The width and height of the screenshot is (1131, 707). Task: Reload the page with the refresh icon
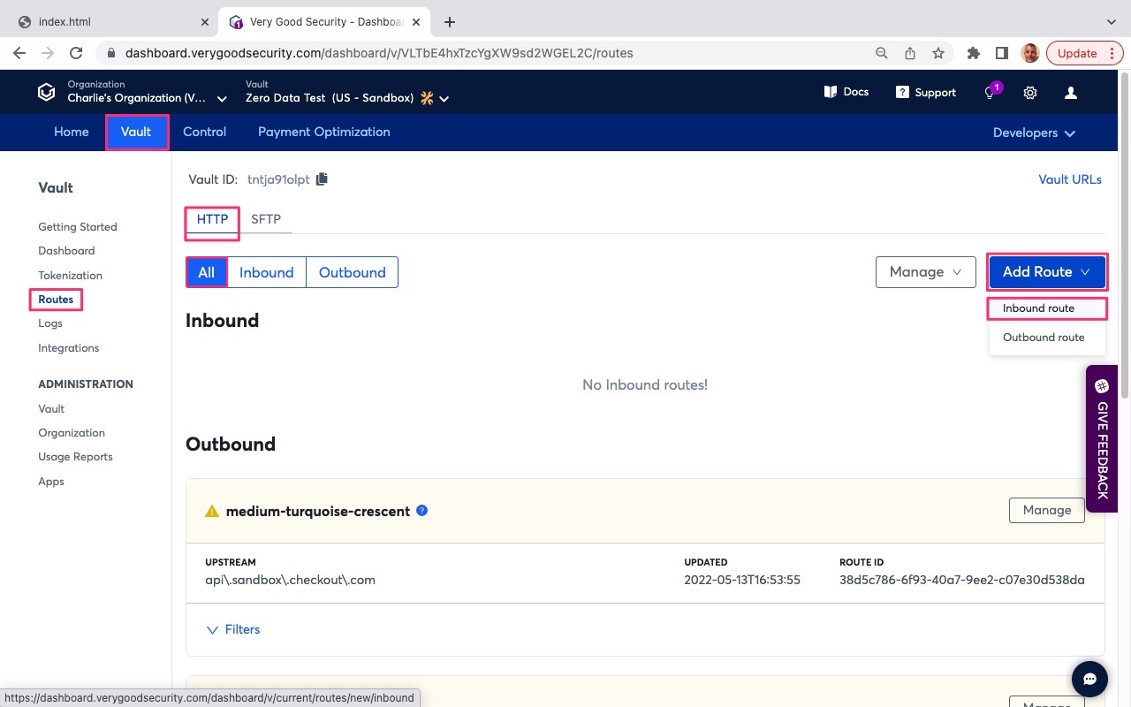(x=76, y=53)
